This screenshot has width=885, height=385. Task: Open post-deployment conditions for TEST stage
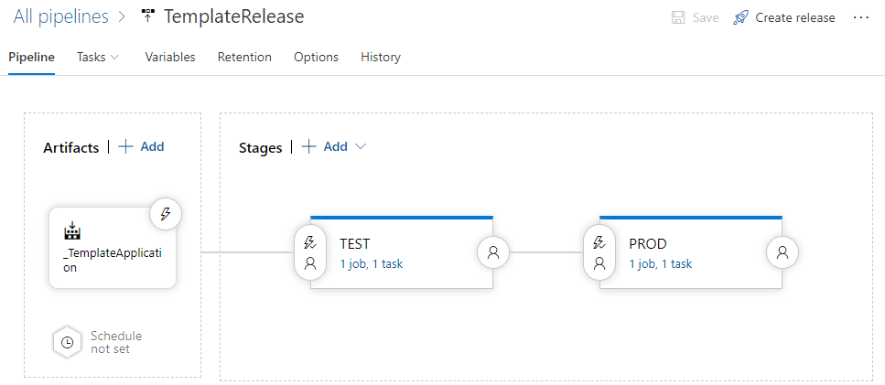(x=493, y=252)
